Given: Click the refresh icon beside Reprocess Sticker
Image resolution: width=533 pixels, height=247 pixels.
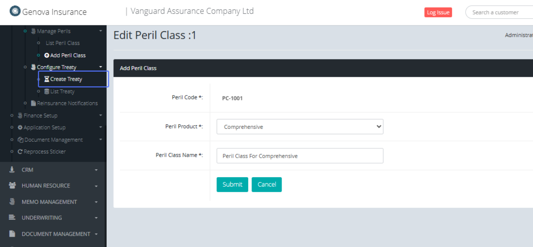Looking at the screenshot, I should tap(20, 152).
